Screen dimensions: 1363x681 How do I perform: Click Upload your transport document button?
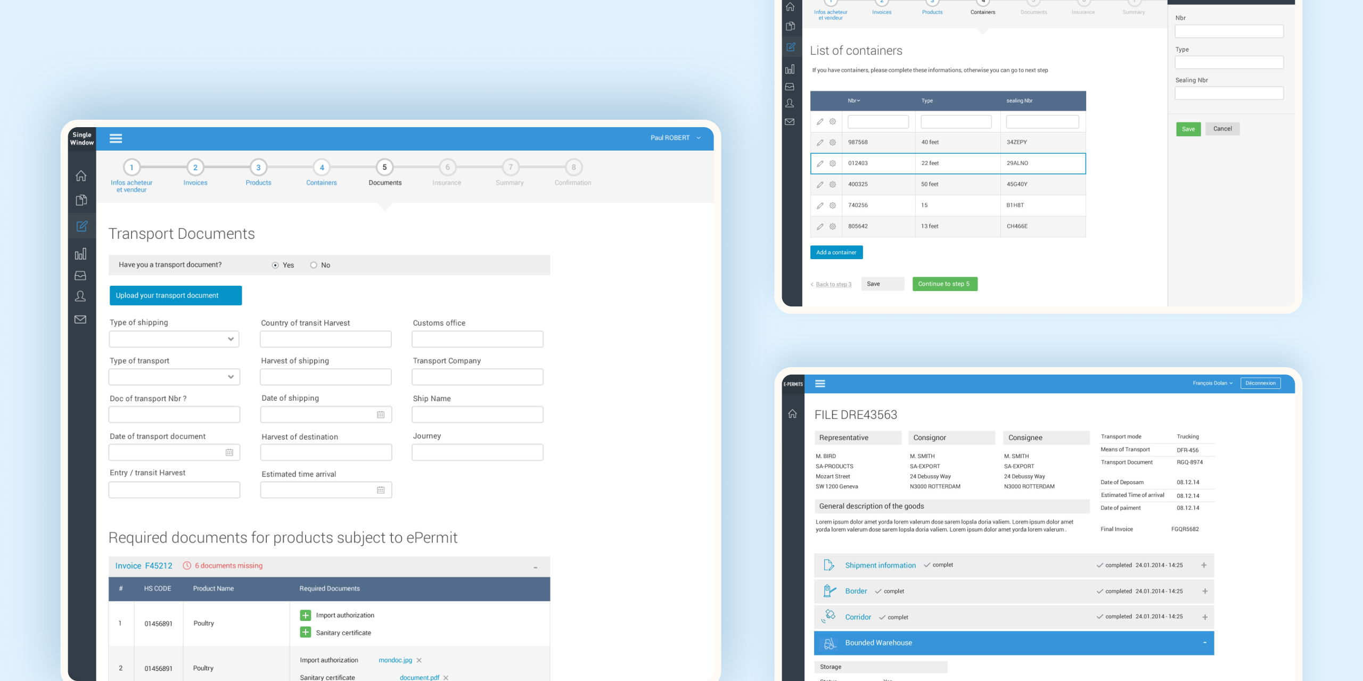[176, 295]
